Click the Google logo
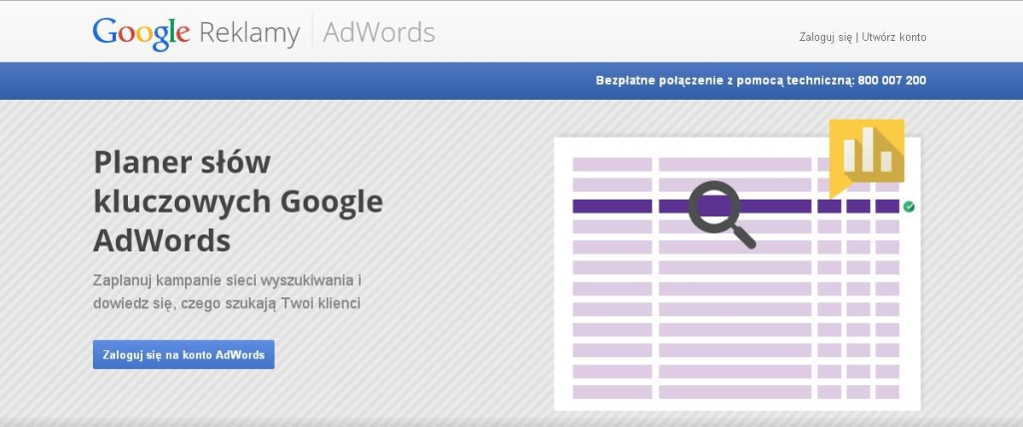1023x427 pixels. pyautogui.click(x=142, y=33)
